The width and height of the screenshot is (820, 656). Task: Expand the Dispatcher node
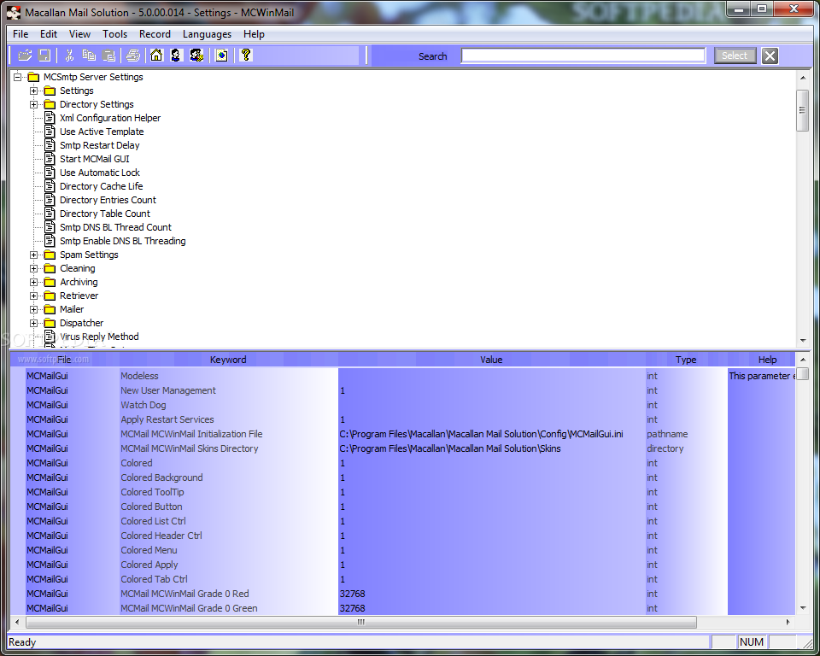pos(33,323)
